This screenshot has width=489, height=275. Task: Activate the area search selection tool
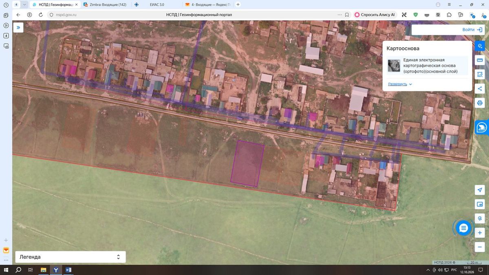tap(480, 74)
